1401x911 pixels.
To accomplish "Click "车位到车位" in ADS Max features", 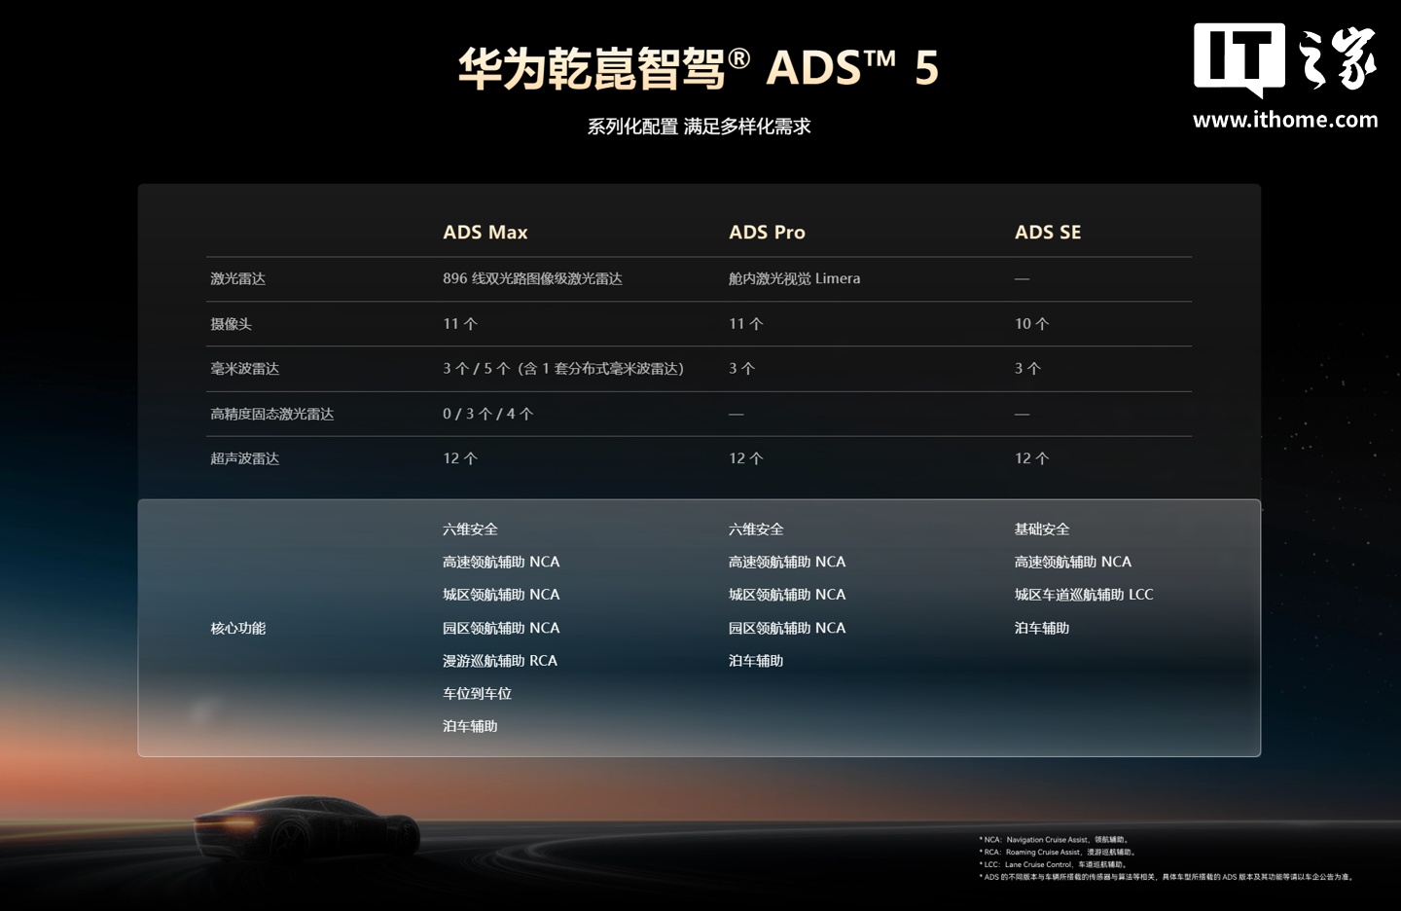I will tap(477, 694).
